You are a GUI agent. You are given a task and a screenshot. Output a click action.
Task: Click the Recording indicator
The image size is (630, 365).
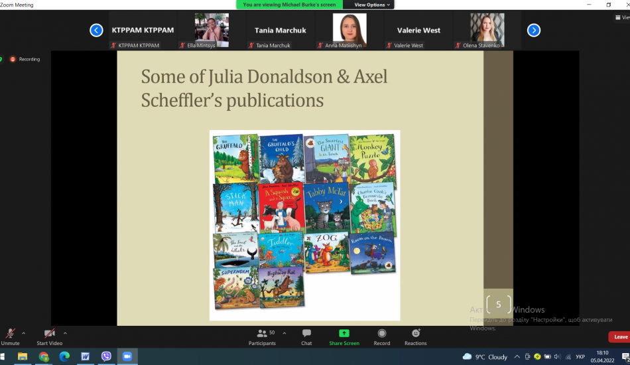click(x=25, y=59)
